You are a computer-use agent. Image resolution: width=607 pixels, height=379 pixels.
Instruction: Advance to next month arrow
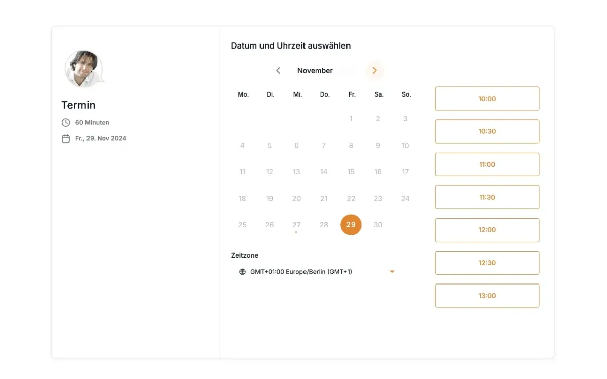tap(375, 71)
